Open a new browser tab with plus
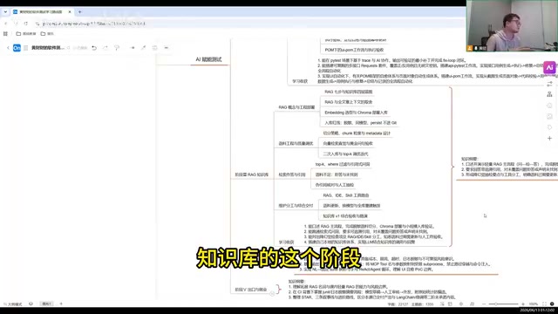The height and width of the screenshot is (314, 558). [79, 11]
